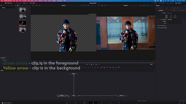Open the File menu
186x104 pixels.
[x=14, y=1]
